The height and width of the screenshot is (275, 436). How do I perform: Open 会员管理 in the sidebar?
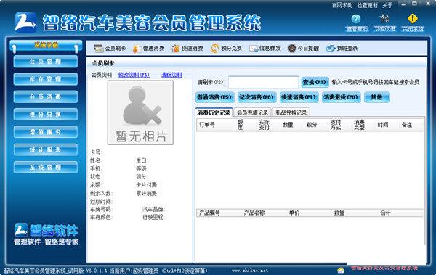(46, 62)
